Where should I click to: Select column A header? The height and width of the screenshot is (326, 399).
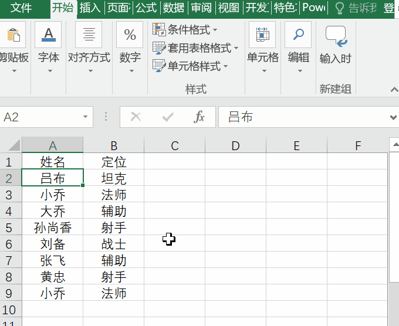coord(52,146)
